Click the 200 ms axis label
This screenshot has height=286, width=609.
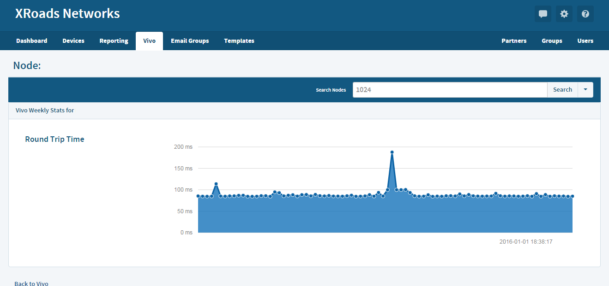[x=183, y=147]
